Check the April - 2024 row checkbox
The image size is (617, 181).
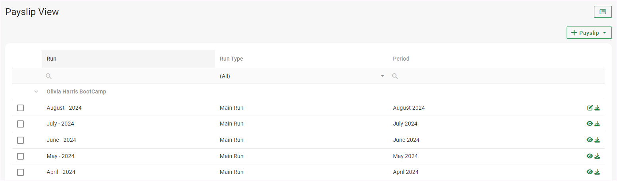(x=21, y=172)
